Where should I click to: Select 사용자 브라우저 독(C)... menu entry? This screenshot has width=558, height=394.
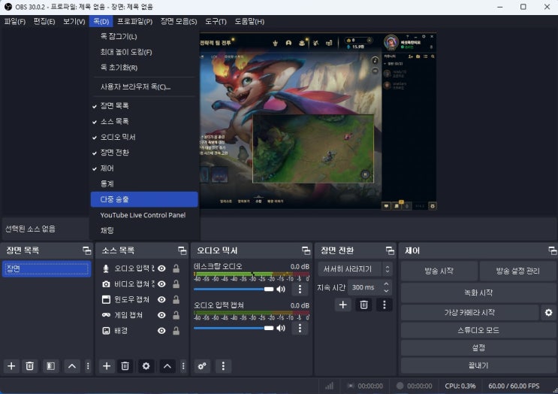144,86
